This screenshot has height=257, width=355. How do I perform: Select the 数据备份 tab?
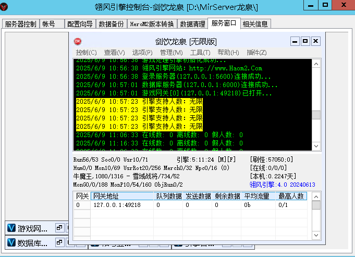point(111,24)
